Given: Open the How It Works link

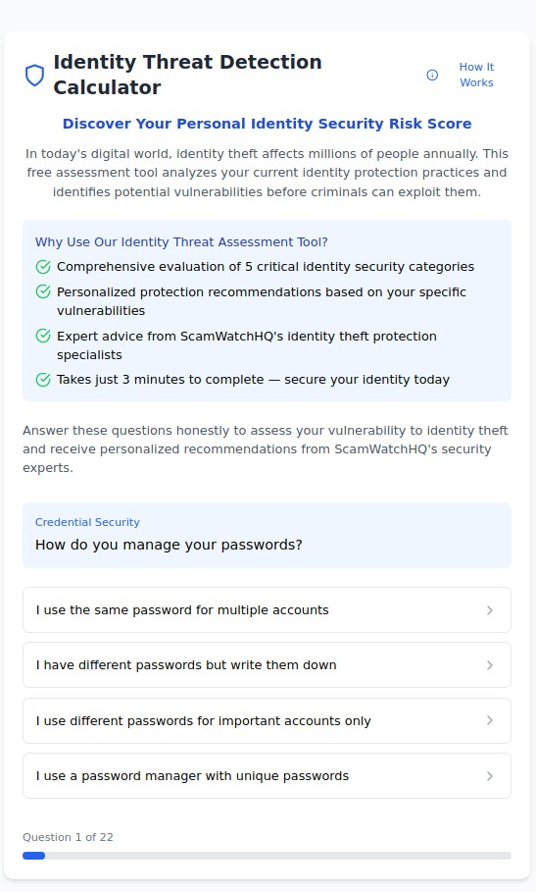Looking at the screenshot, I should pos(476,75).
